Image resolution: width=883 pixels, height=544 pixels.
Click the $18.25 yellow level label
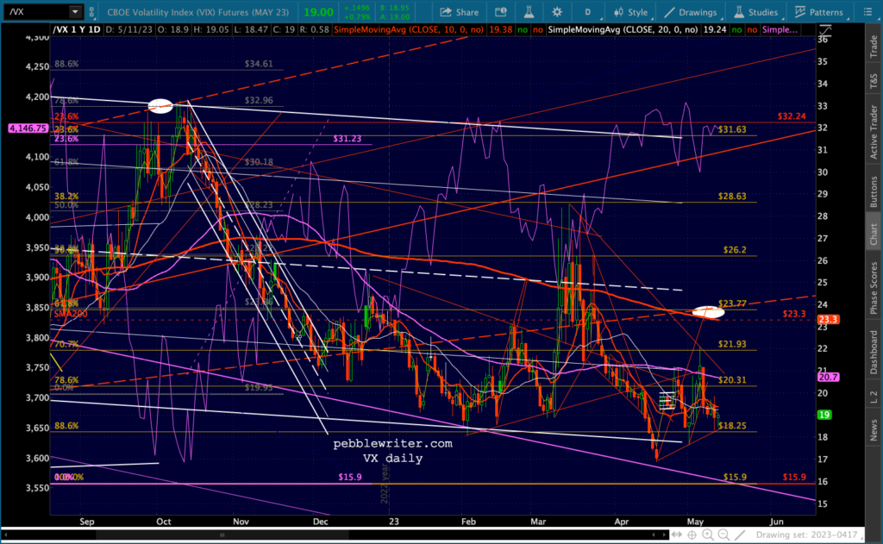coord(732,426)
